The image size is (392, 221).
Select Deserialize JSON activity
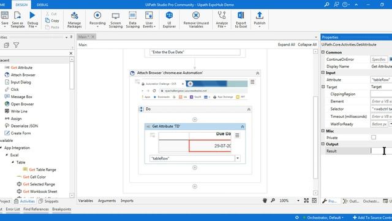point(21,126)
